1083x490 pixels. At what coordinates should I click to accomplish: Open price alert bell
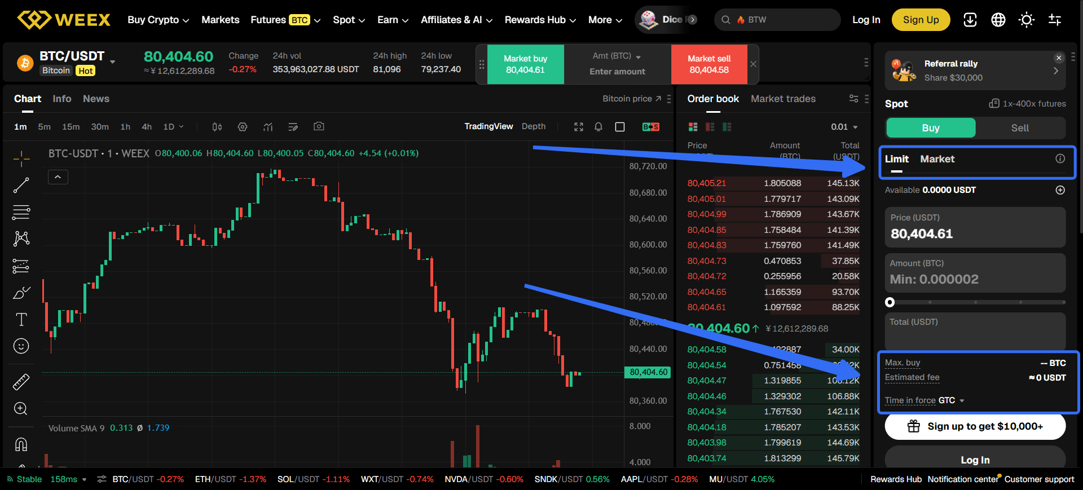click(598, 127)
